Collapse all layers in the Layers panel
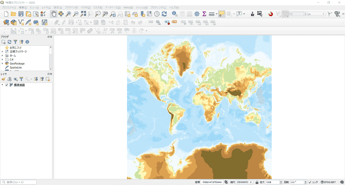The image size is (345, 185). (42, 79)
